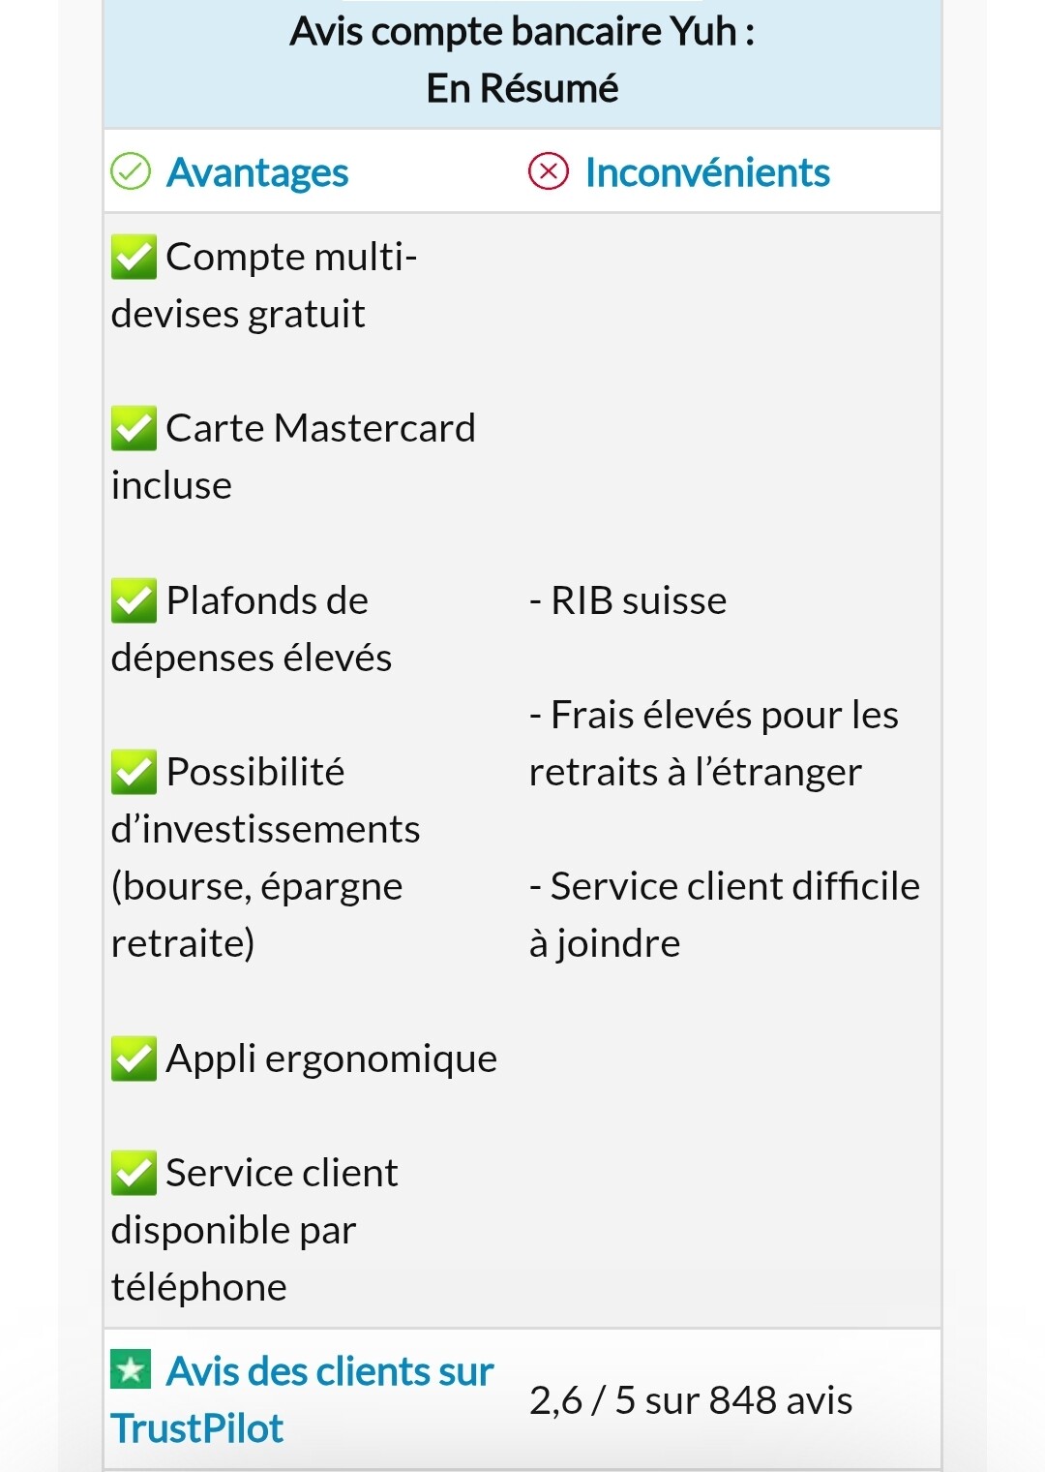Open the Avis des clients sur TrustPilot link
This screenshot has height=1472, width=1045.
[x=302, y=1399]
